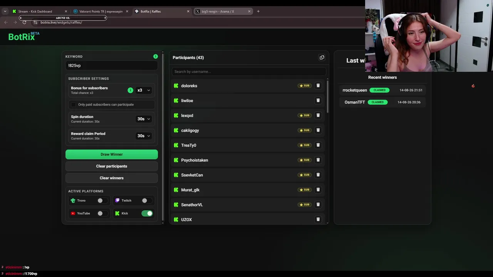Click the participants list scrollbar
Viewport: 493px width, 277px height.
327,96
